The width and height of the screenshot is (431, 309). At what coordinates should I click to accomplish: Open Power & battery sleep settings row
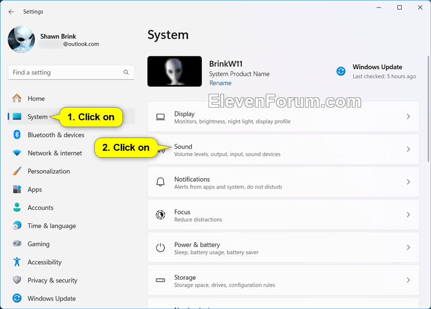[x=283, y=247]
